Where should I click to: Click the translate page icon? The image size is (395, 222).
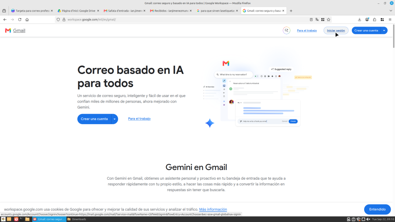click(317, 19)
